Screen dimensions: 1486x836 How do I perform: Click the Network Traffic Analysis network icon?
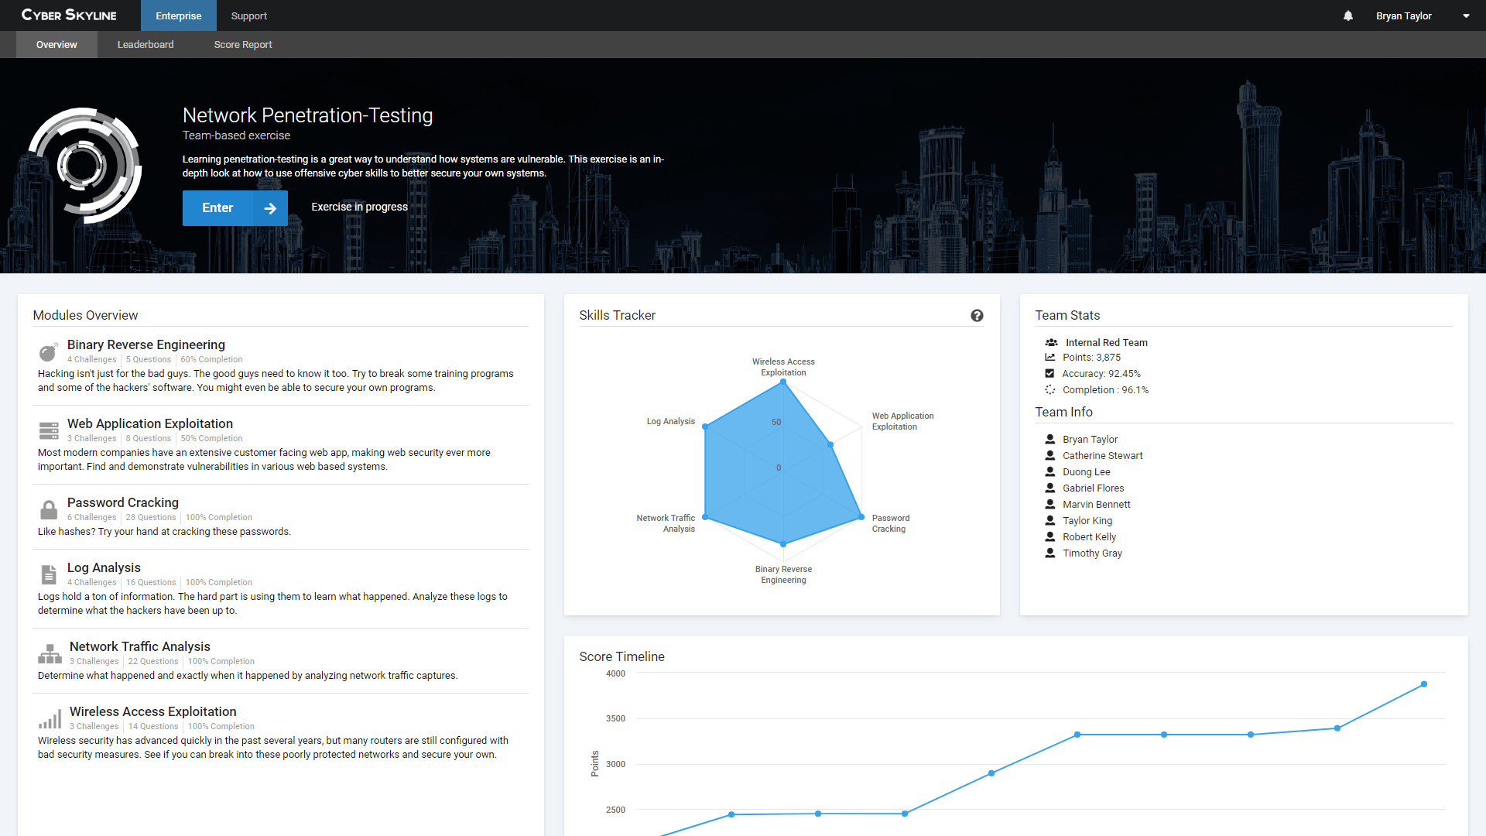tap(50, 654)
